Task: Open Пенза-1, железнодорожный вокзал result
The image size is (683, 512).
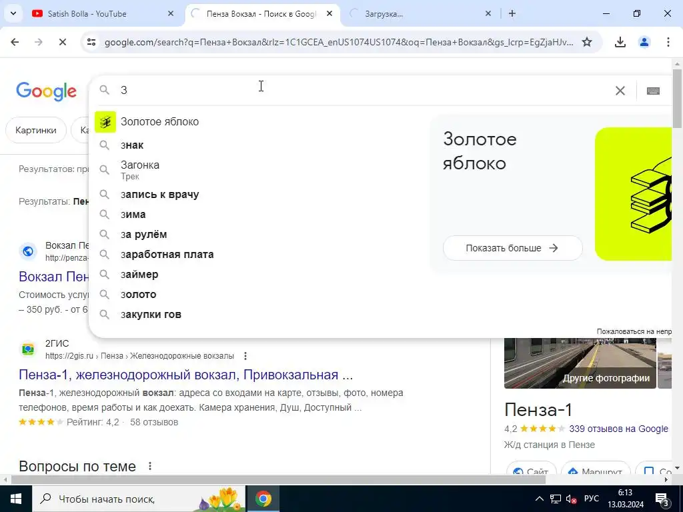Action: tap(185, 375)
